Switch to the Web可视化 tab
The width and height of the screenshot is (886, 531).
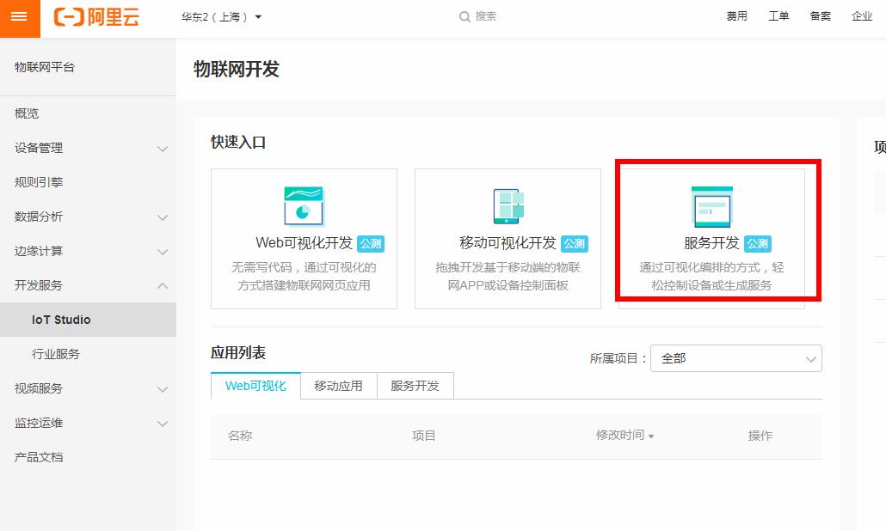(x=255, y=386)
